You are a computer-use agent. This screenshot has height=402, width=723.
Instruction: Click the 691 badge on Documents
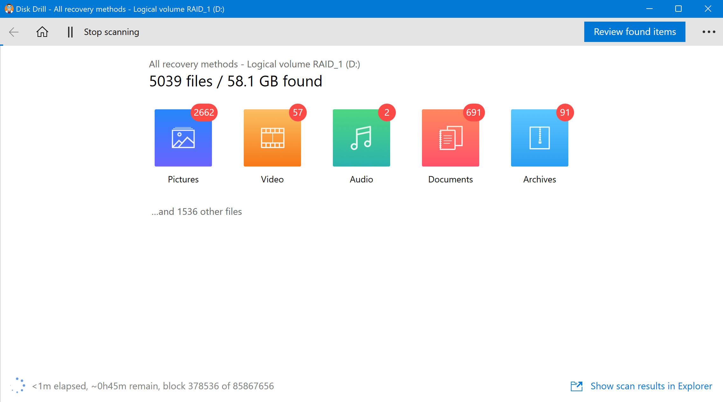pyautogui.click(x=473, y=112)
